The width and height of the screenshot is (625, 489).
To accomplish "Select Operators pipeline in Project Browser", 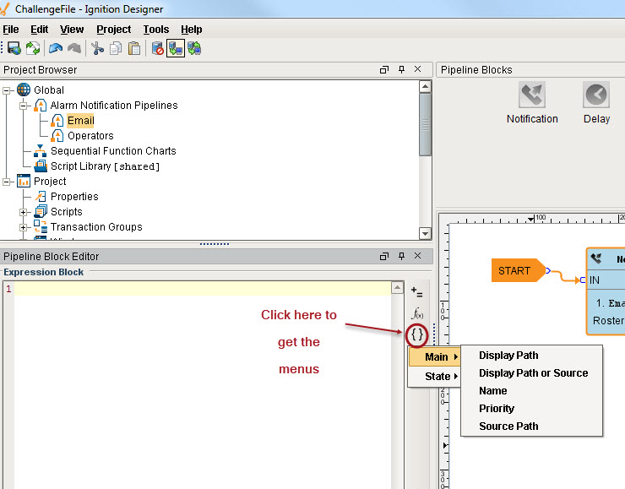I will tap(90, 136).
